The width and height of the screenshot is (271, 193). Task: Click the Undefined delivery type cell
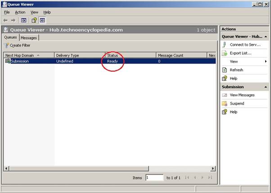point(65,61)
